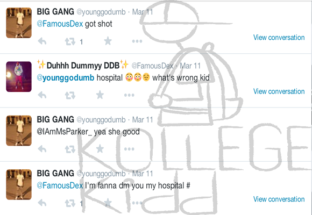Retweet the "got shot" tweet
The image size is (312, 215).
[x=70, y=41]
